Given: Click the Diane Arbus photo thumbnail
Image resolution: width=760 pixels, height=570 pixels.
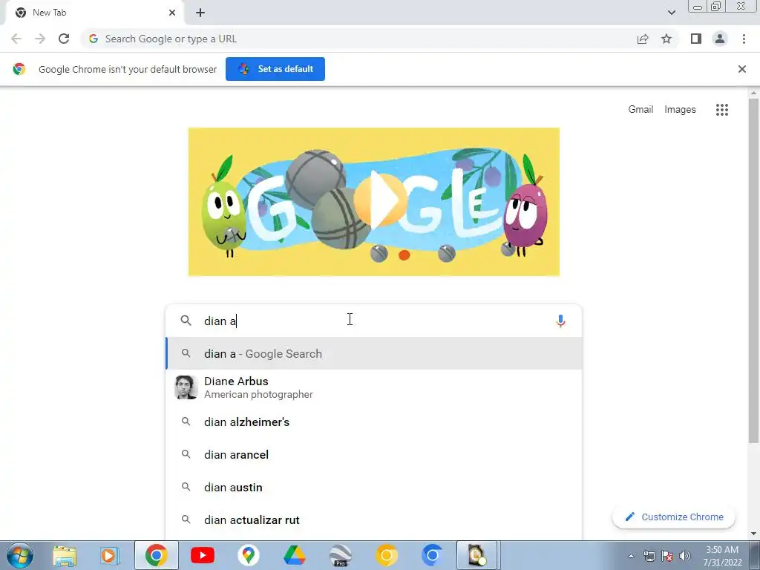Looking at the screenshot, I should click(186, 387).
